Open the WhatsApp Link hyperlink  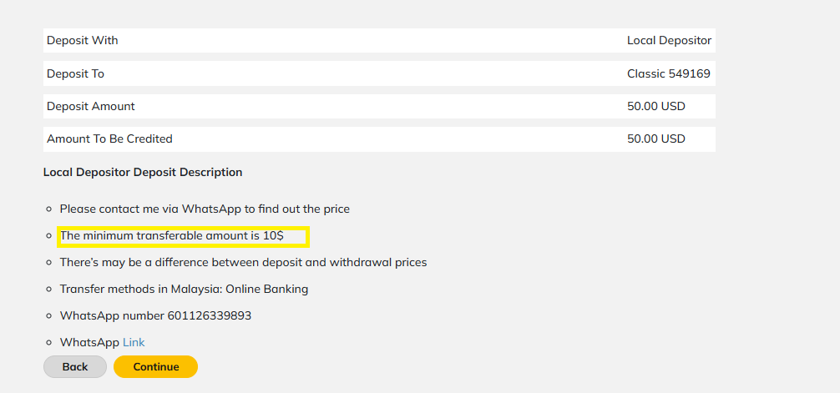tap(134, 342)
